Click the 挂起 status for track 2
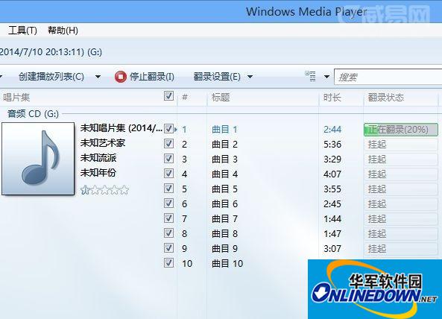 click(377, 145)
